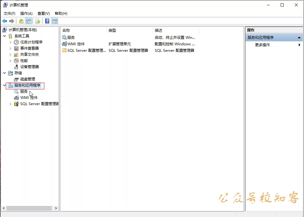Collapse the 系统工具 tree node
Image resolution: width=304 pixels, height=217 pixels.
point(4,36)
